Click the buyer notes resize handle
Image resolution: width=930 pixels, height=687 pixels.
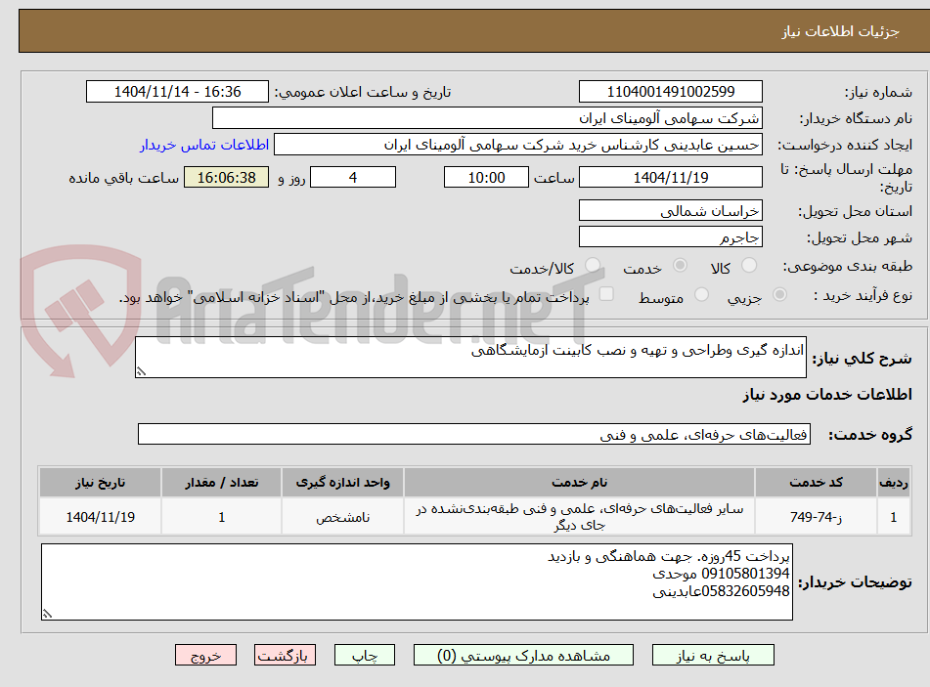pyautogui.click(x=48, y=614)
